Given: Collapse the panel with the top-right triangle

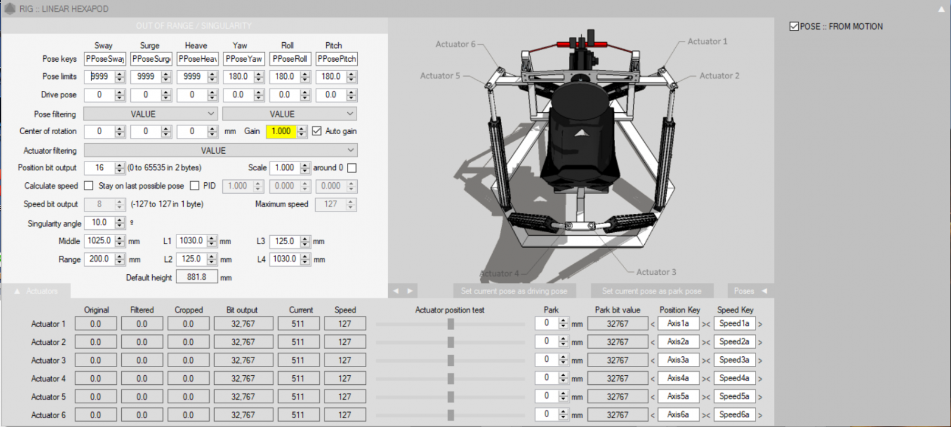Looking at the screenshot, I should [x=941, y=9].
